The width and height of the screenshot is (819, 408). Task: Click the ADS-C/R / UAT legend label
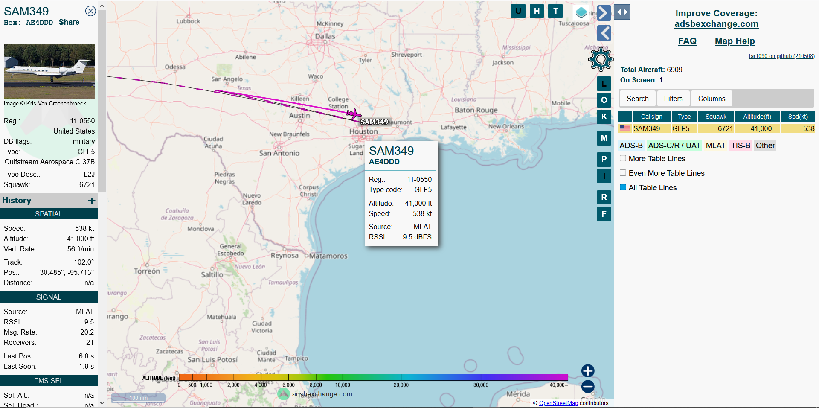674,146
